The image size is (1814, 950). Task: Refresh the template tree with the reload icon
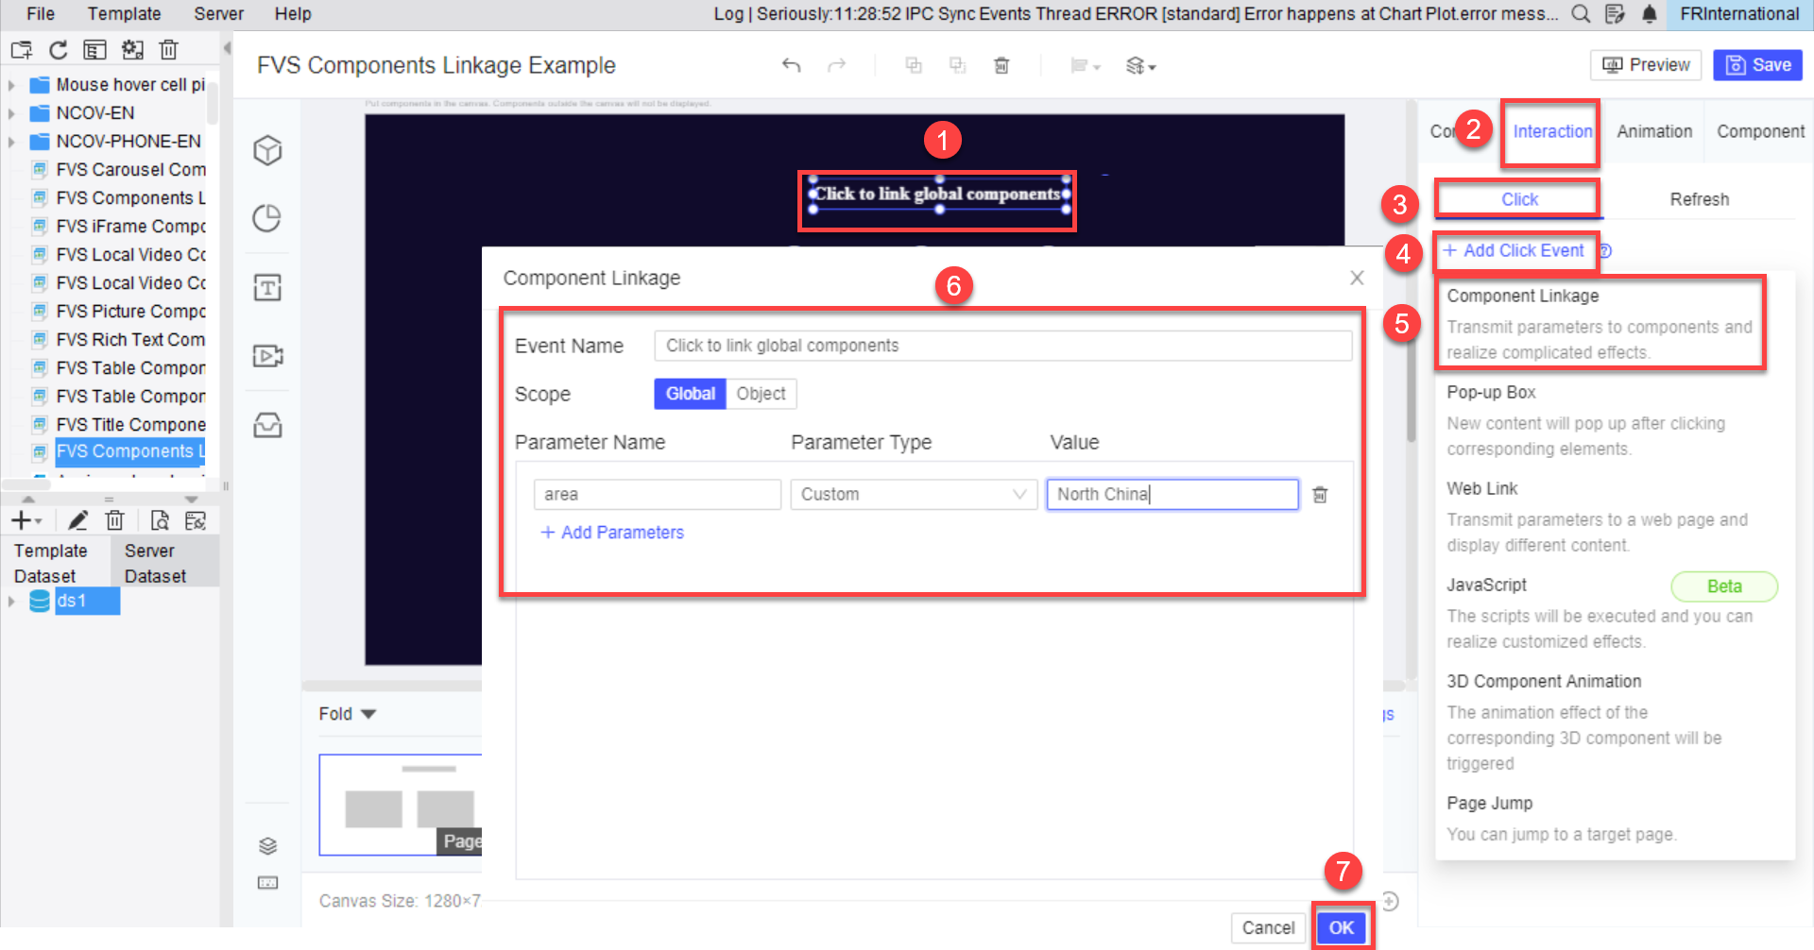pyautogui.click(x=58, y=49)
